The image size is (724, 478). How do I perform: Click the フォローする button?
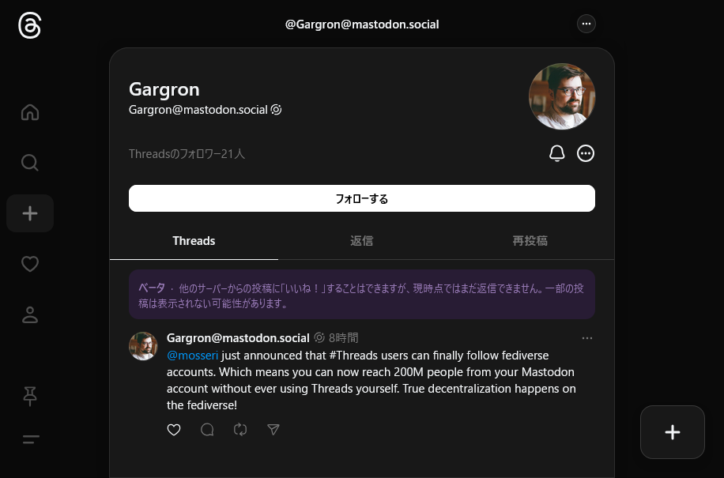tap(362, 198)
